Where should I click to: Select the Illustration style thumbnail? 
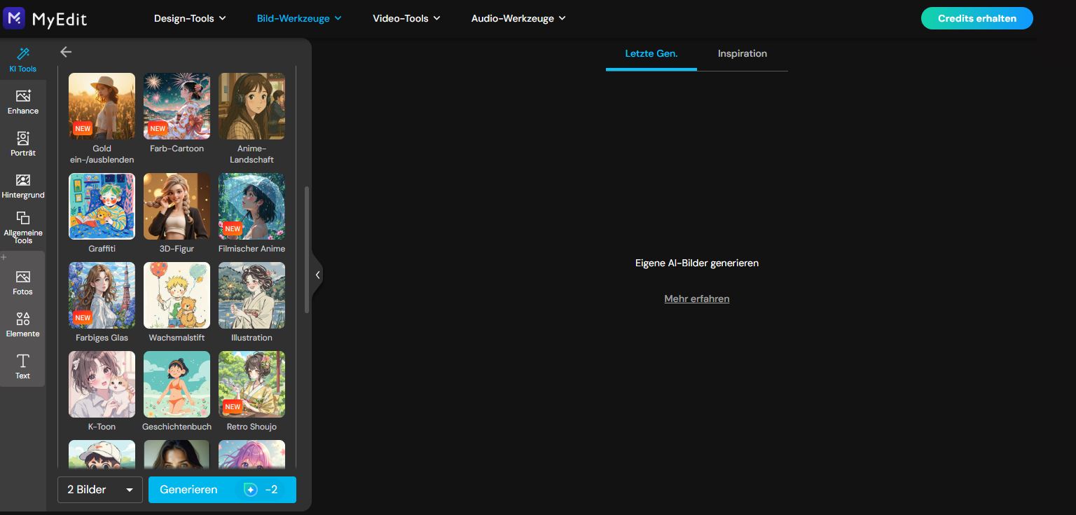click(251, 295)
